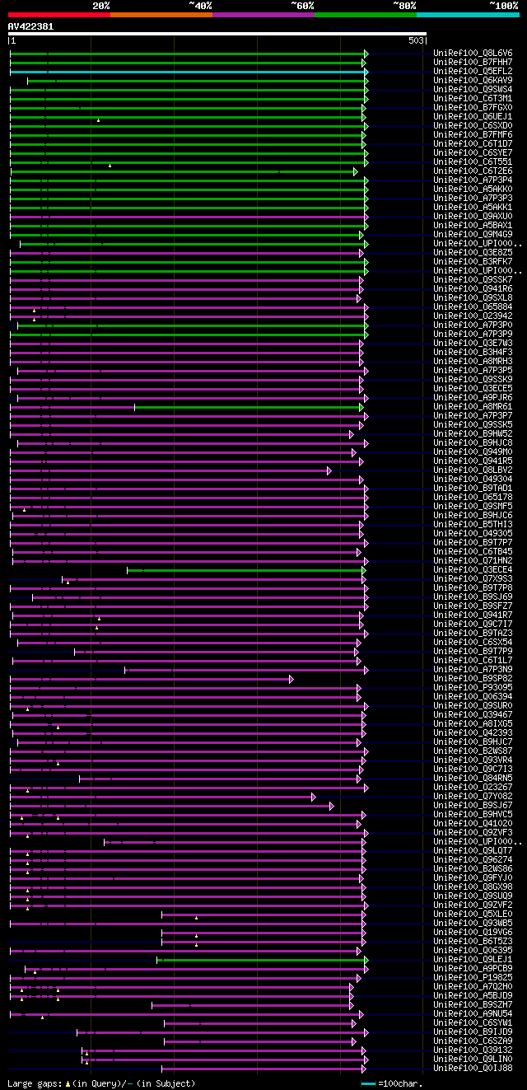Open the UniRef100_Q7Y082 hit label
Screen dimensions: 527x1090
(473, 797)
